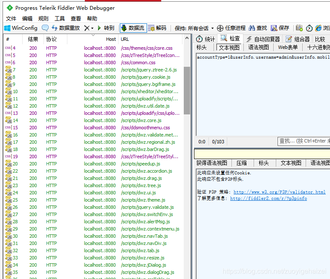Open the Edit (编辑) menu
This screenshot has width=330, height=279.
[27, 19]
